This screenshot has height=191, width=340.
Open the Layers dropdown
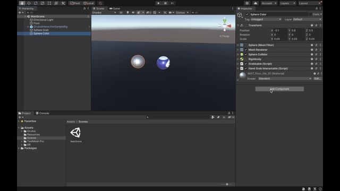click(287, 3)
